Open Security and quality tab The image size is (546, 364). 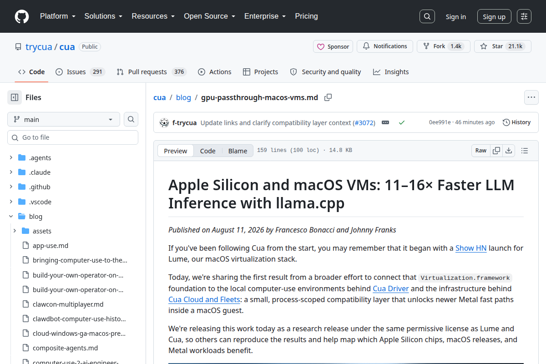tap(326, 72)
